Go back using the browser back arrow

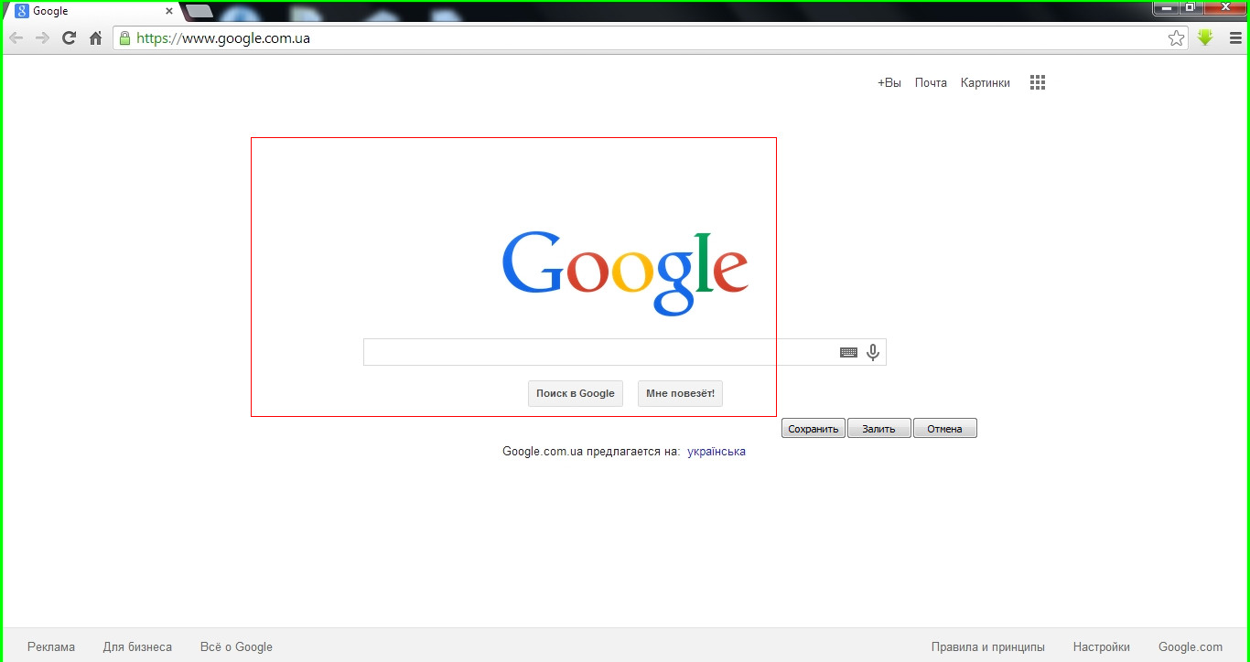(x=16, y=38)
